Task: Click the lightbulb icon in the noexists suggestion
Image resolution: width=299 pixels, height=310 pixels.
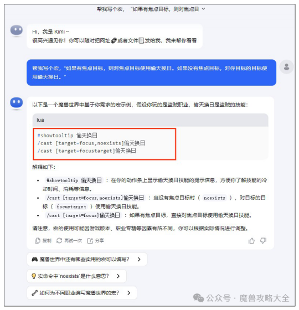Action: [x=34, y=276]
